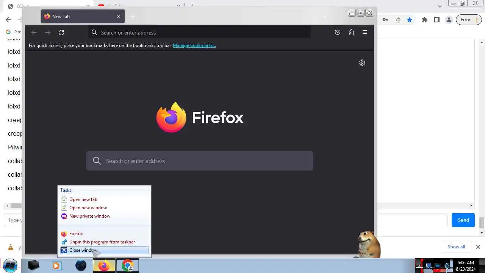Show hidden system tray icons

point(419,266)
